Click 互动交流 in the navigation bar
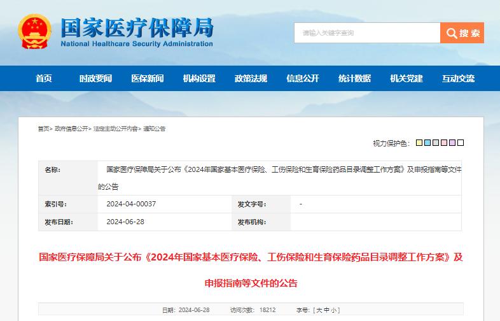The image size is (500, 321). pos(458,78)
